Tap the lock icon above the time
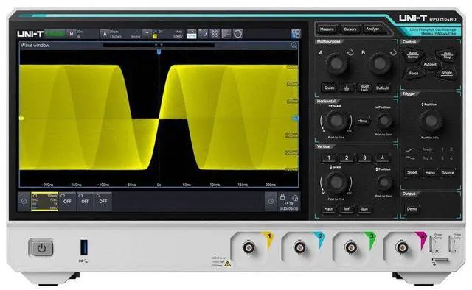 [282, 197]
